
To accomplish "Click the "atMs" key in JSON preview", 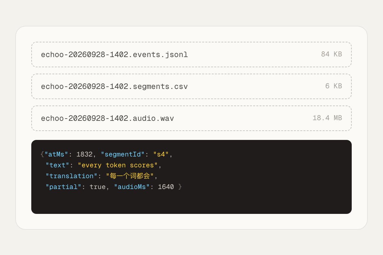I will tap(56, 155).
